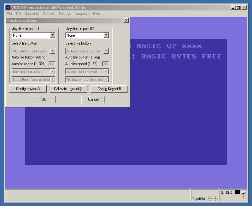Click port #1 autofire speed field
The height and width of the screenshot is (206, 252).
pos(52,64)
